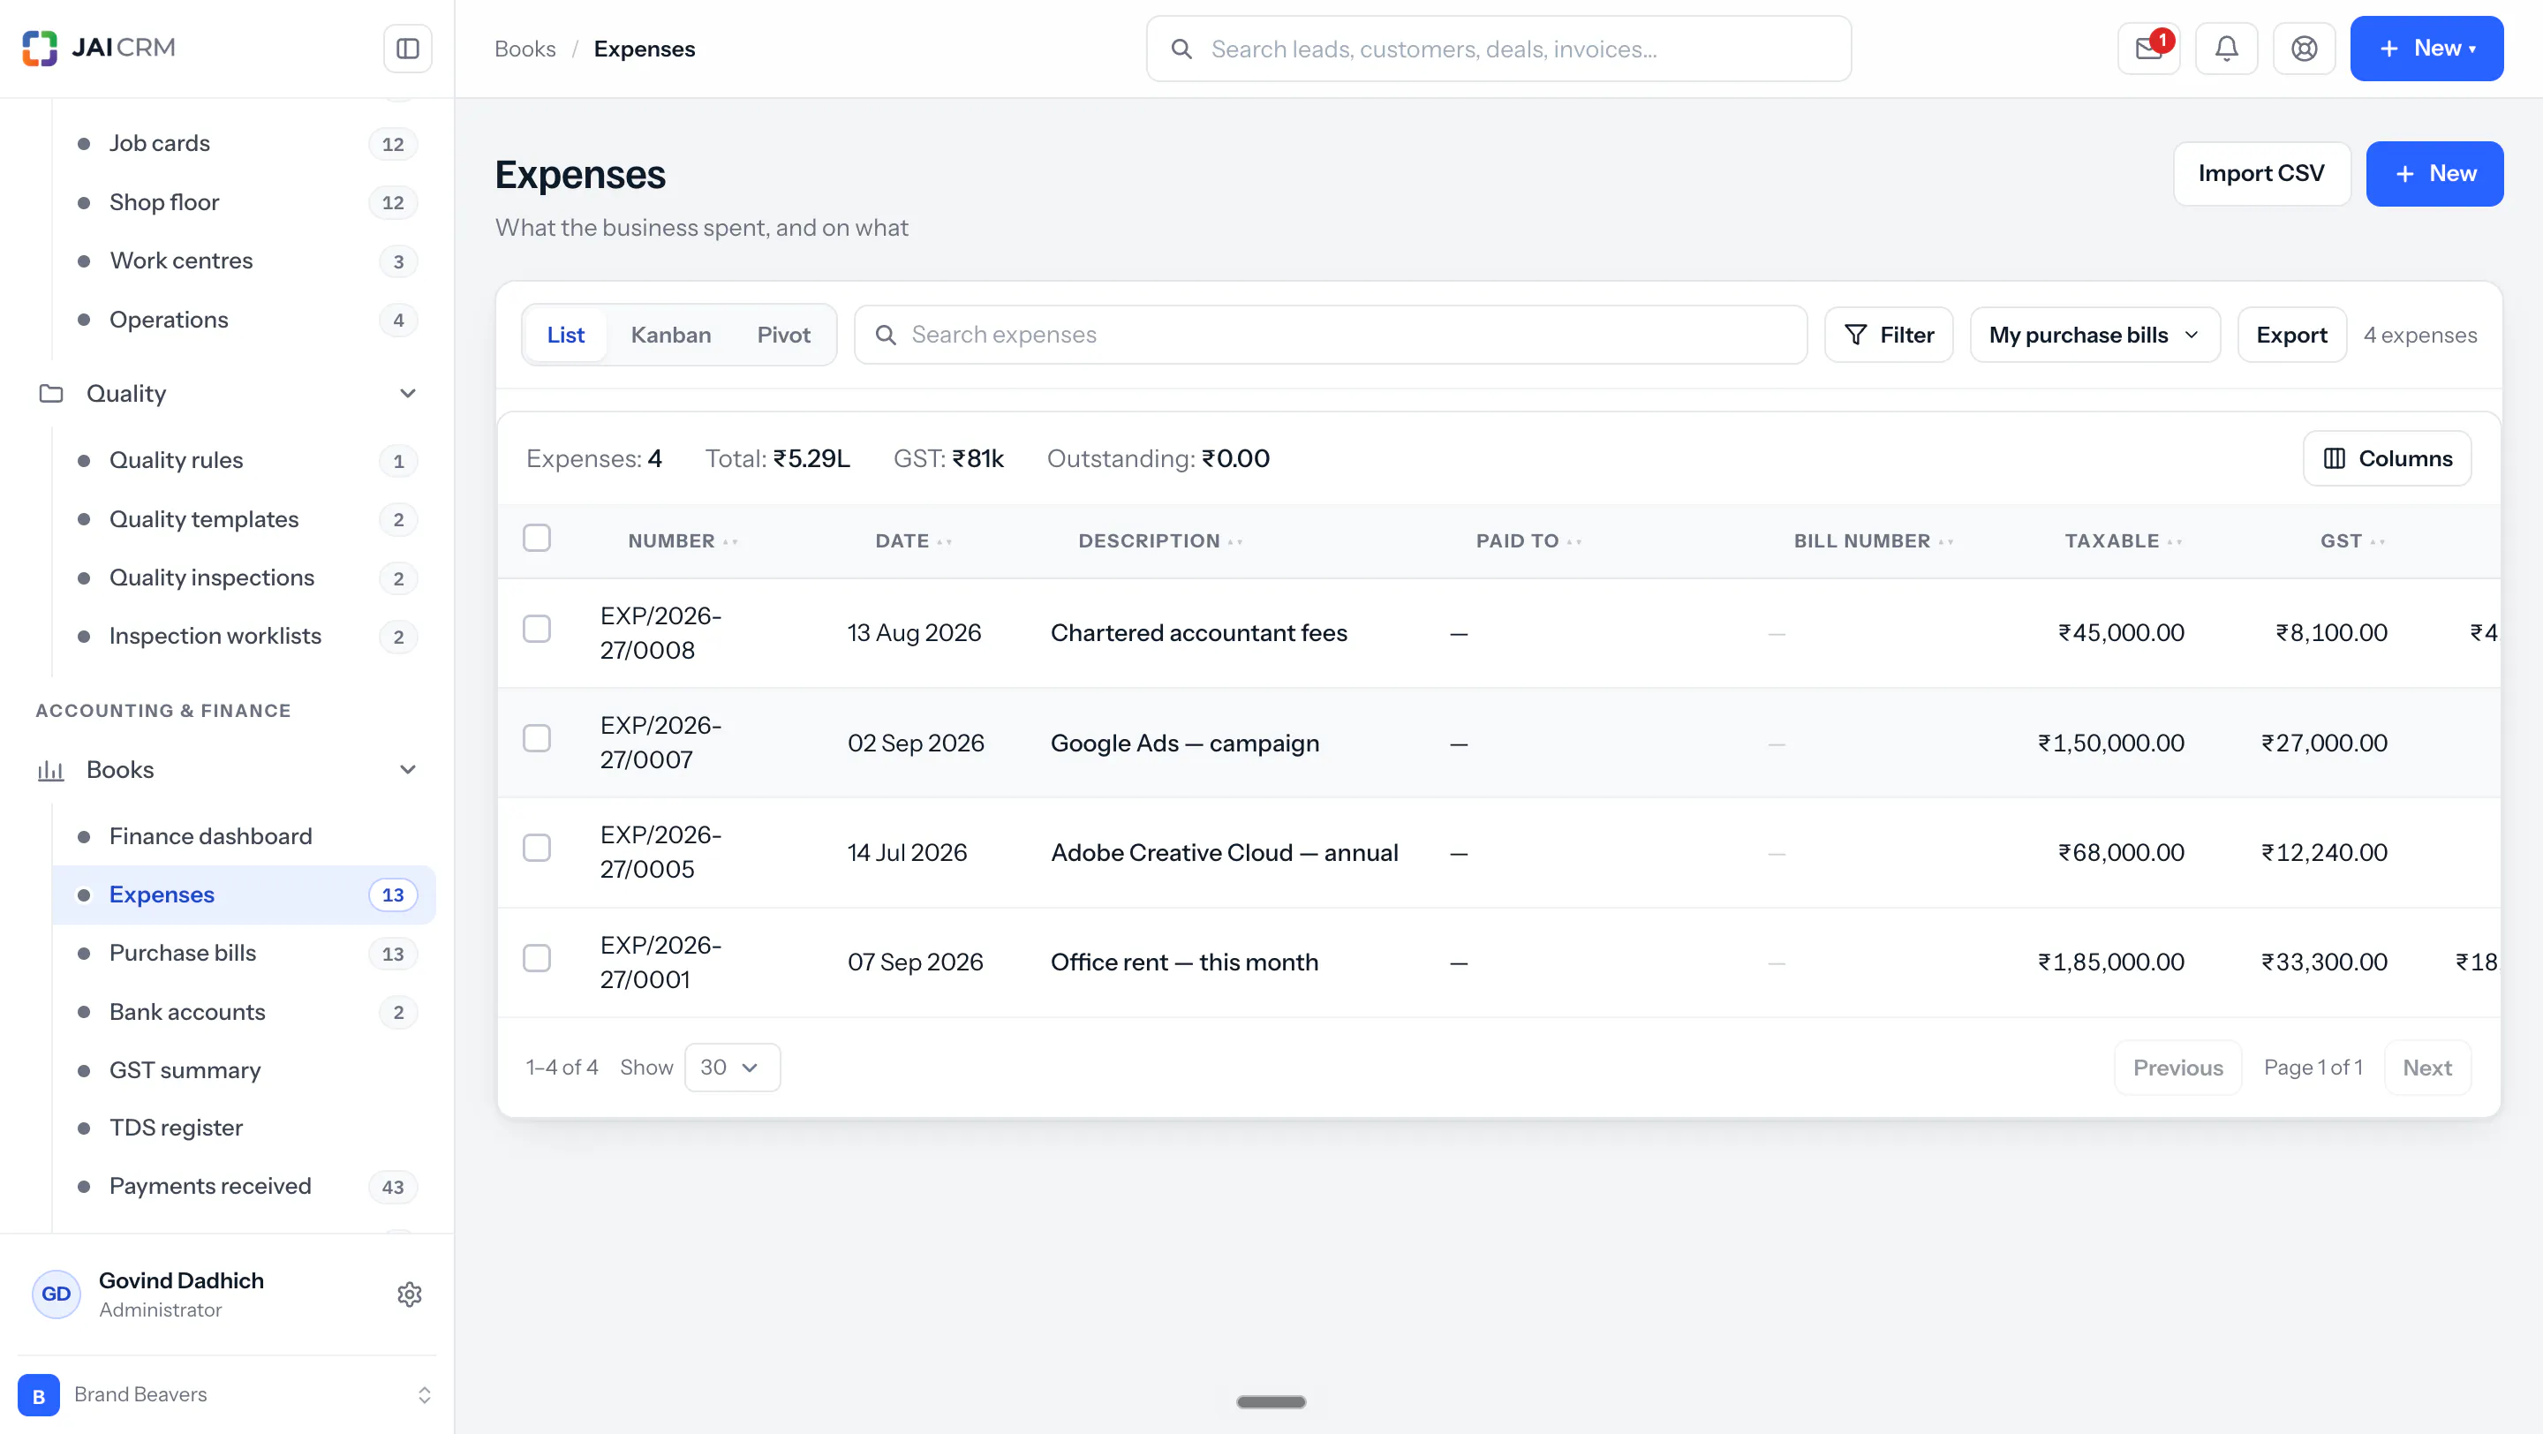This screenshot has height=1434, width=2543.
Task: Click the Import CSV button
Action: tap(2261, 174)
